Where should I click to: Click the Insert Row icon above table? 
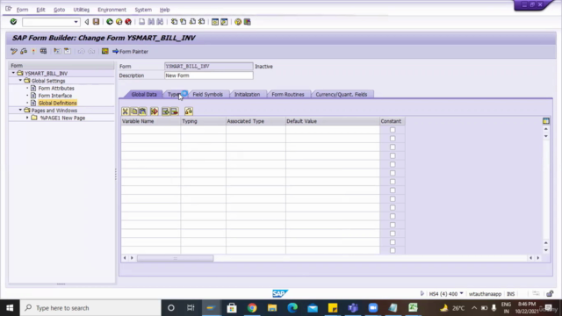(155, 111)
